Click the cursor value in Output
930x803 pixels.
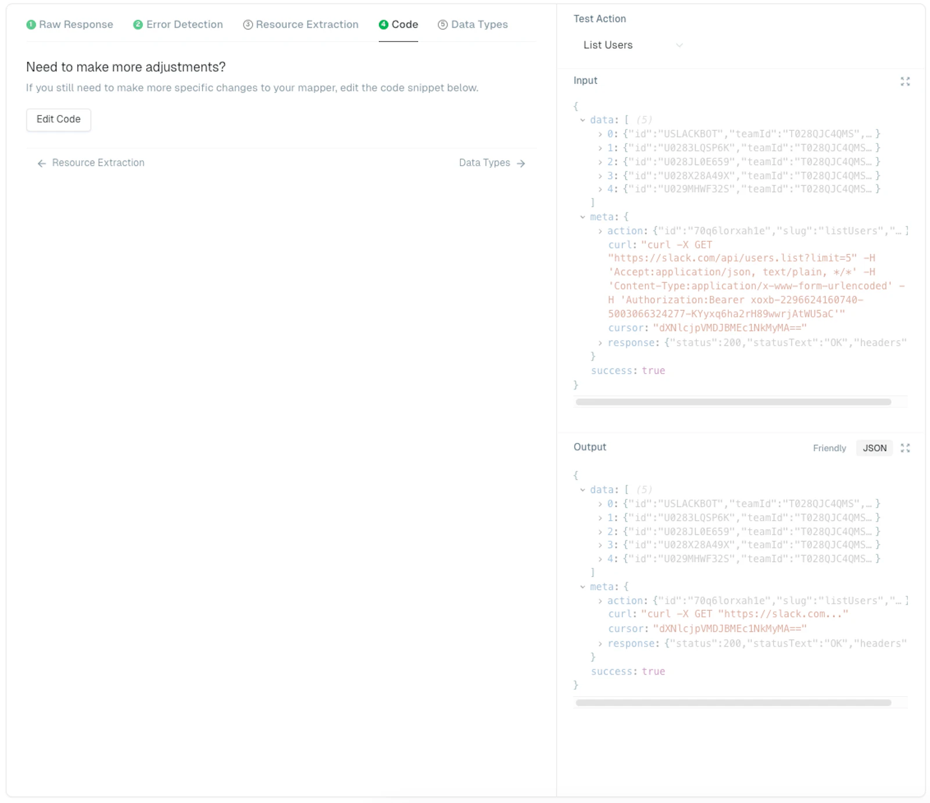[x=729, y=629]
